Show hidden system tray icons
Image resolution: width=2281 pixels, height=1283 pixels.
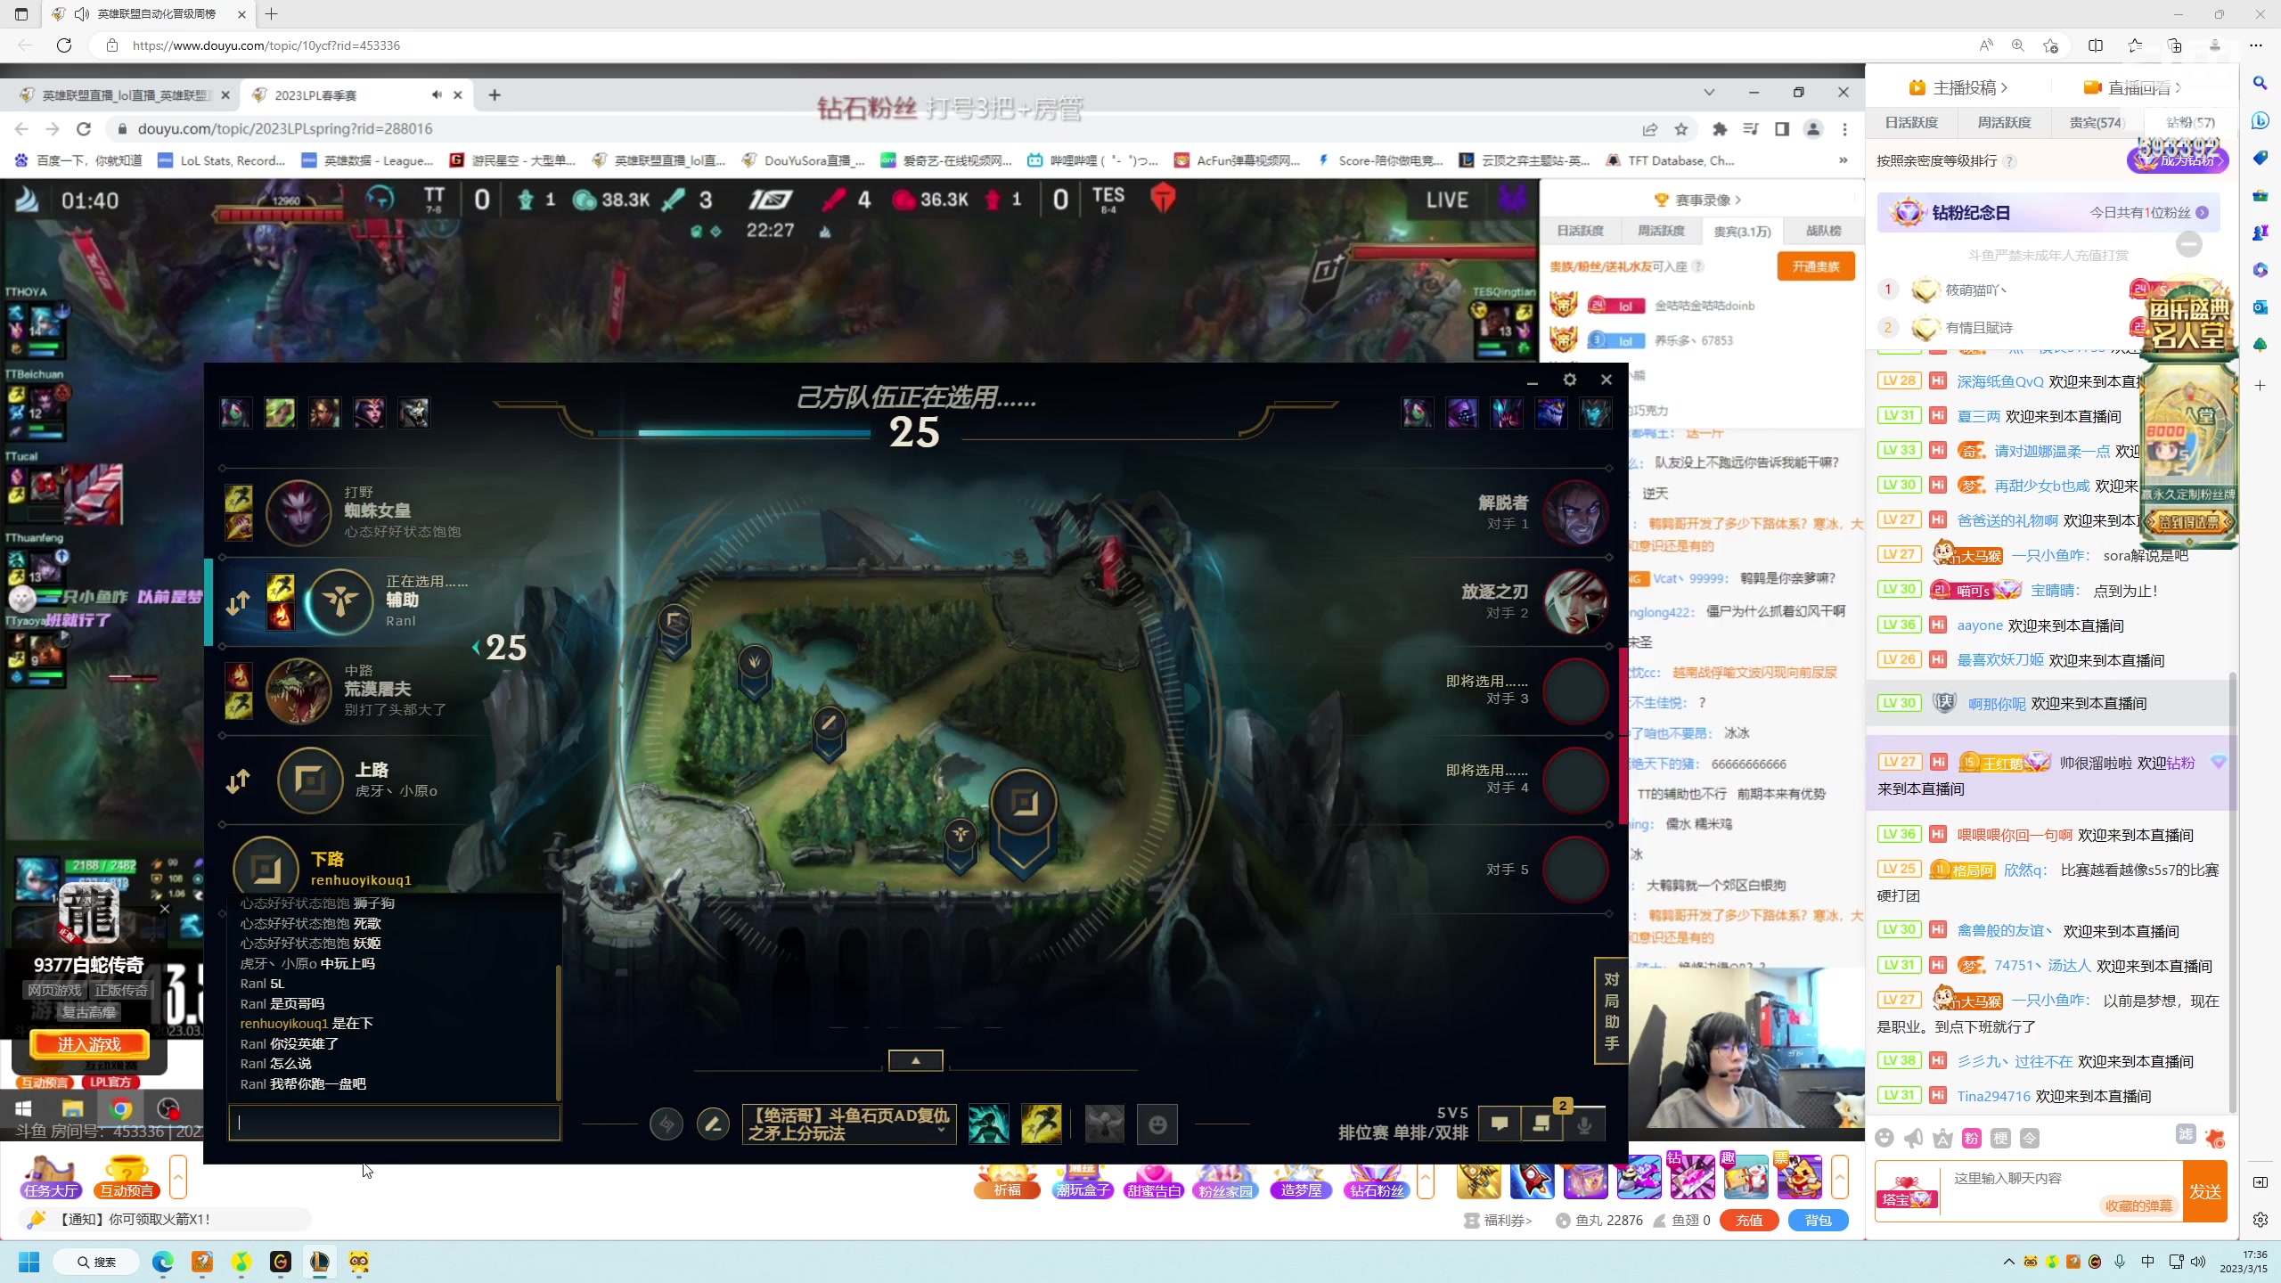[x=2008, y=1262]
